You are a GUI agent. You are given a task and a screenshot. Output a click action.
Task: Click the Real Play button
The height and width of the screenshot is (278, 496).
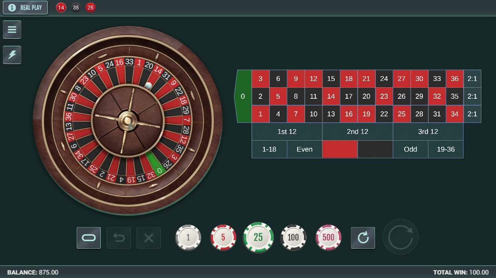pyautogui.click(x=25, y=8)
